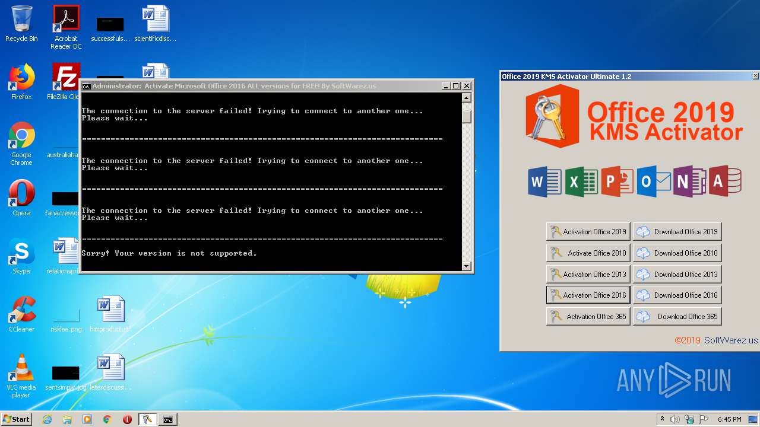Minimize the Administrator command prompt window
This screenshot has width=760, height=427.
click(446, 86)
